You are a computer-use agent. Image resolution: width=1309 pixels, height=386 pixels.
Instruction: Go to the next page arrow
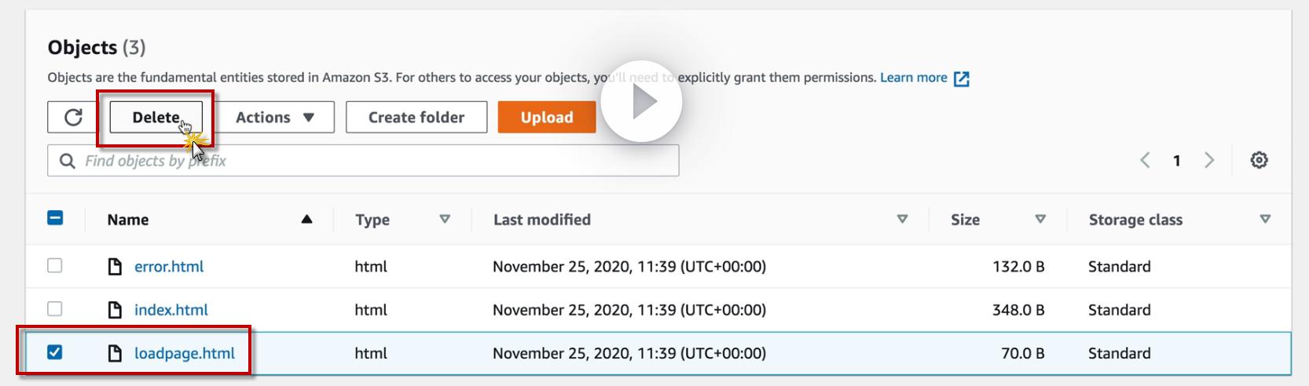pos(1209,160)
